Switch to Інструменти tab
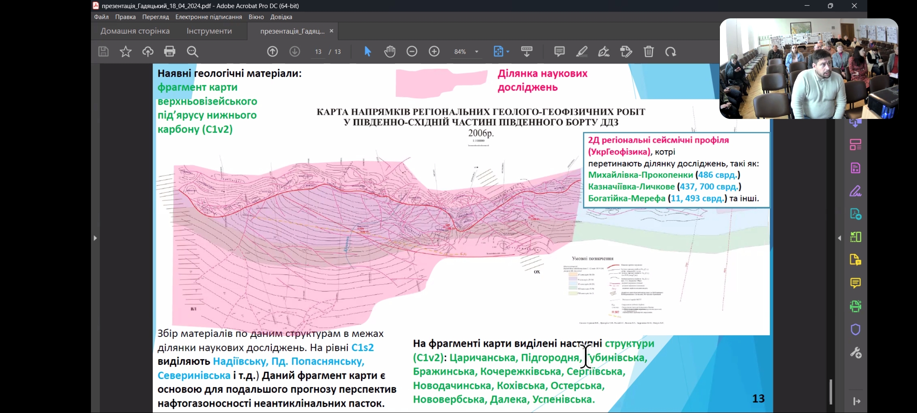Image resolution: width=917 pixels, height=413 pixels. tap(209, 31)
